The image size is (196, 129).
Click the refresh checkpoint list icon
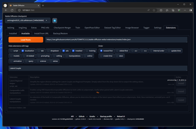point(55,20)
